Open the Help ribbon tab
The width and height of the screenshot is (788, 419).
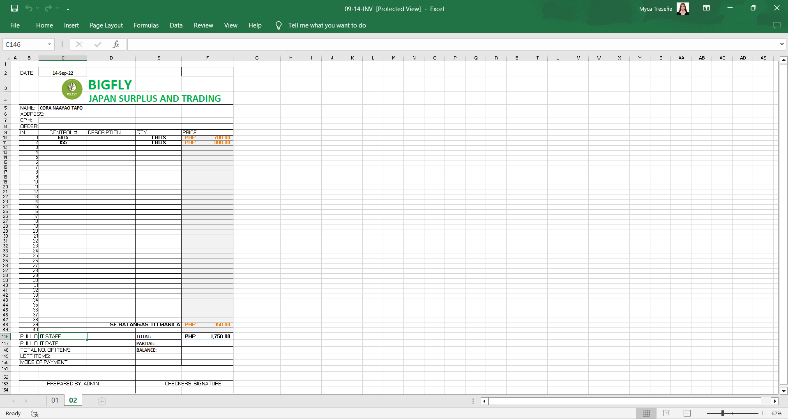(255, 25)
